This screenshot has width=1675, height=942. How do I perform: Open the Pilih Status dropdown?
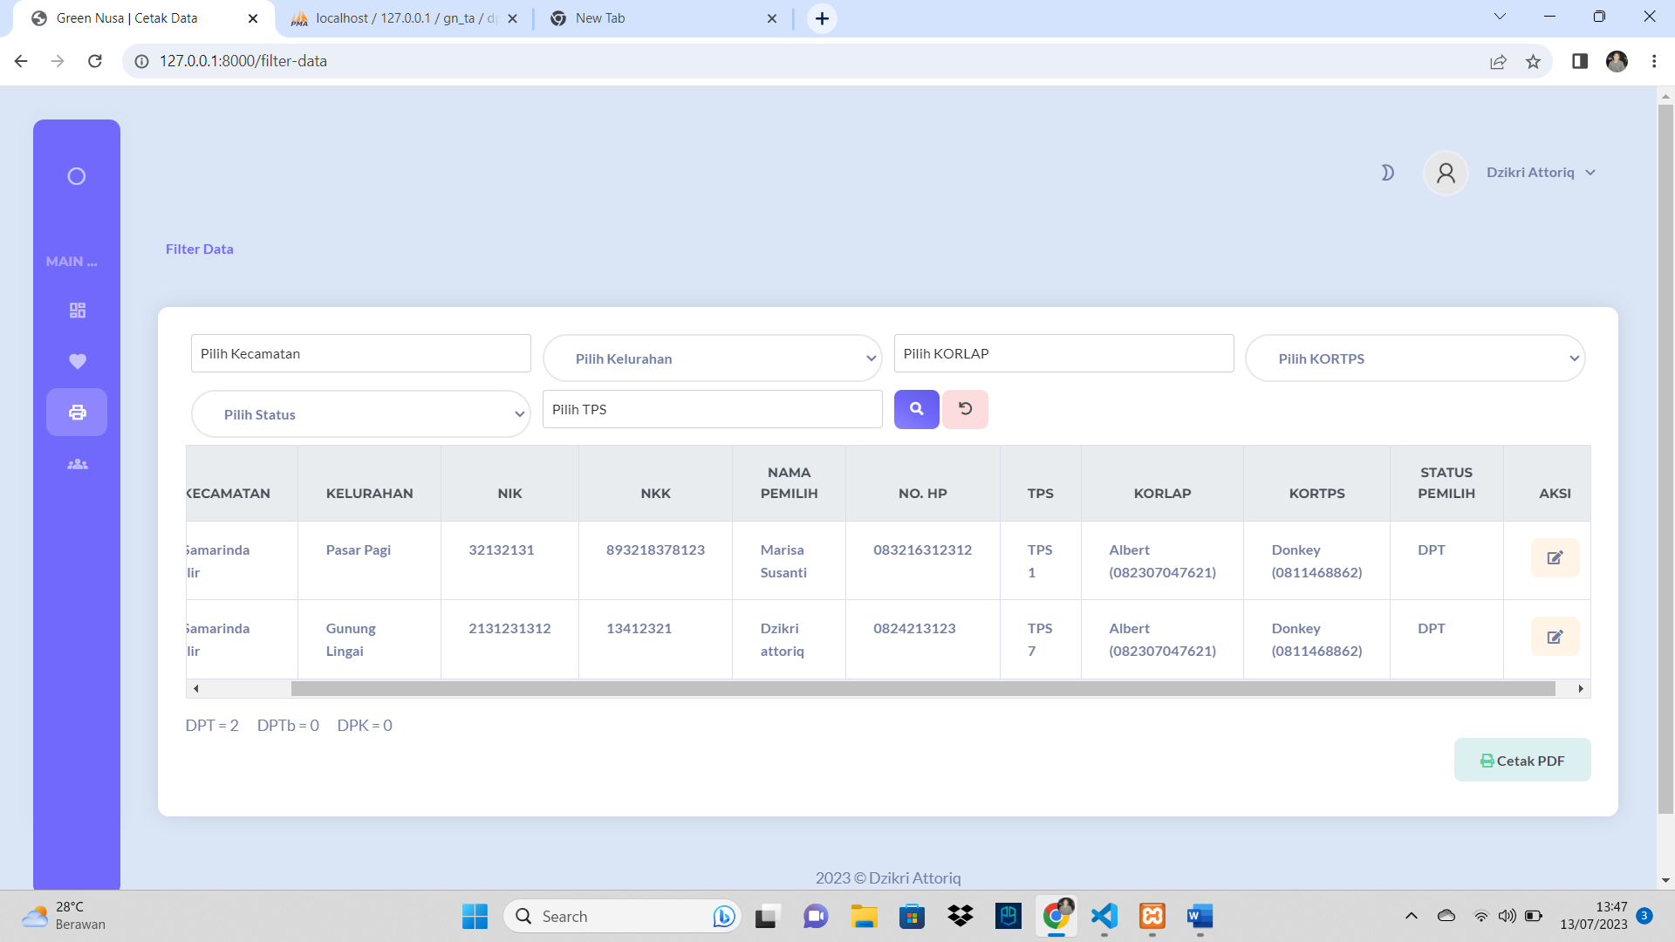pyautogui.click(x=360, y=414)
